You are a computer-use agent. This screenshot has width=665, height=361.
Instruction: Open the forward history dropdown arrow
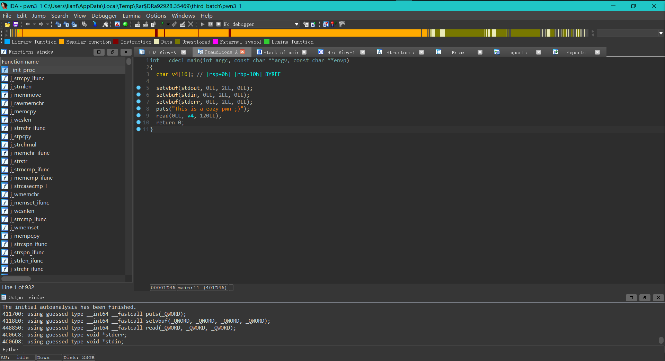[x=47, y=24]
